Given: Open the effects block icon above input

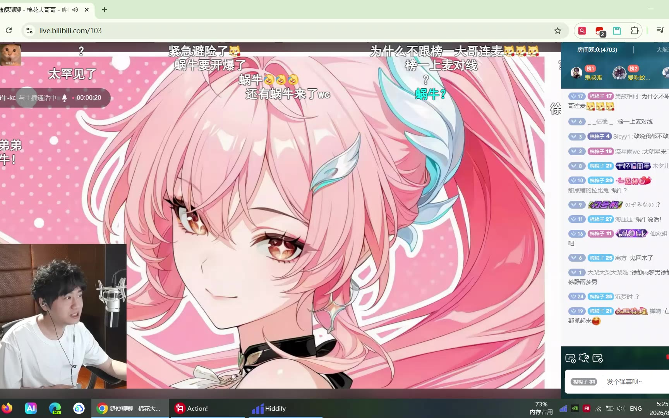Looking at the screenshot, I should pyautogui.click(x=584, y=358).
